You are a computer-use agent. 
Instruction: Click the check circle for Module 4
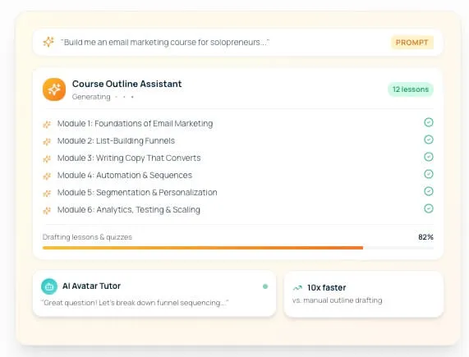click(x=429, y=174)
